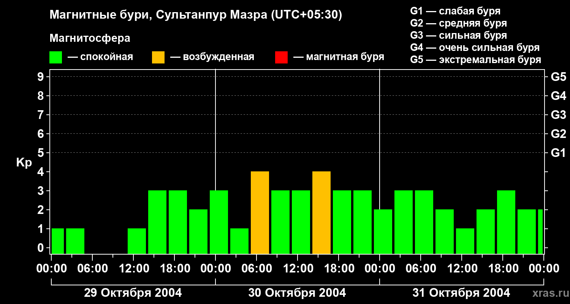
Task: Select the Kp 3 bar near 18:00 on 29 October
Action: (178, 222)
